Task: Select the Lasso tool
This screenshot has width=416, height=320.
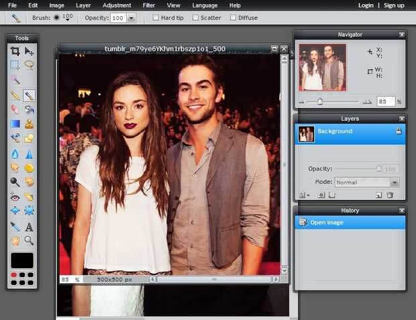Action: (29, 64)
